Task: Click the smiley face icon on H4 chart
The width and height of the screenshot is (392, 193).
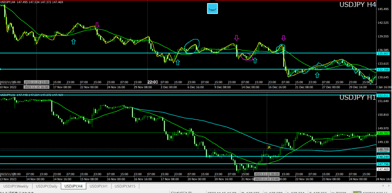Action: point(212,8)
